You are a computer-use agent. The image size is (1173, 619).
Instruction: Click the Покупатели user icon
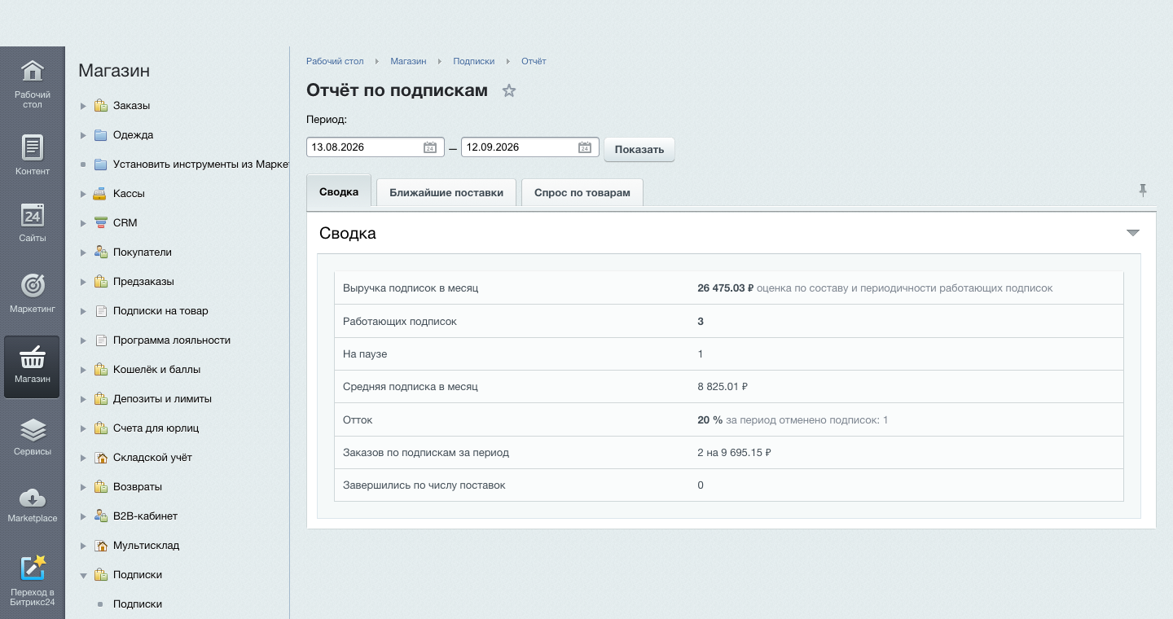(x=100, y=252)
